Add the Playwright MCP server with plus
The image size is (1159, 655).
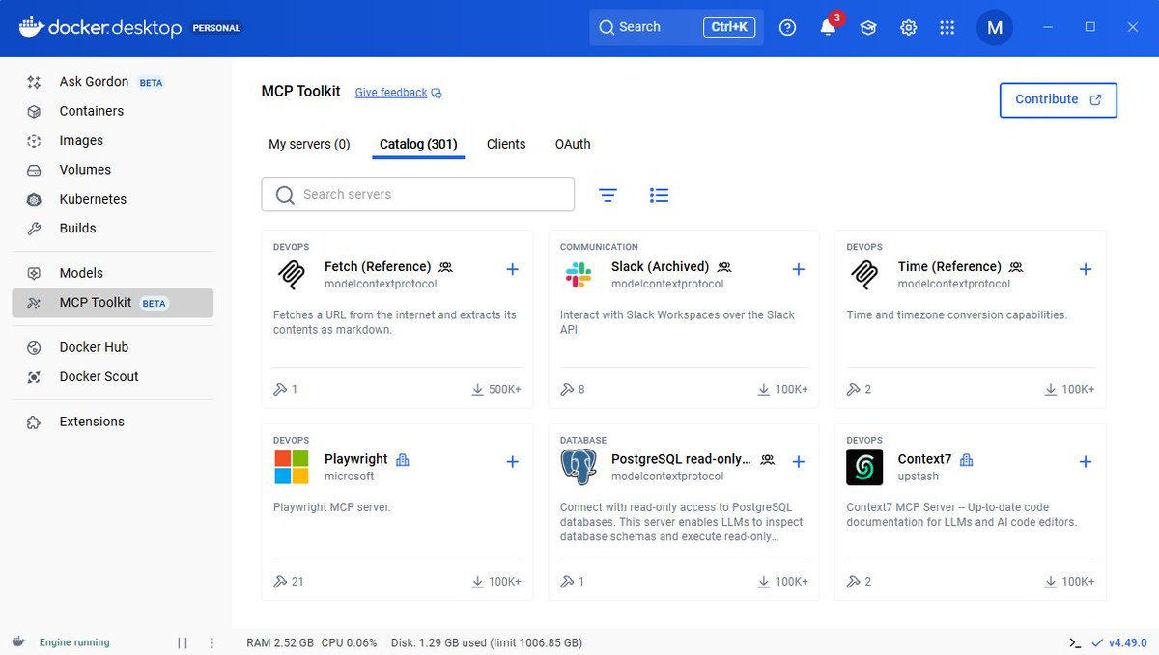pos(512,461)
